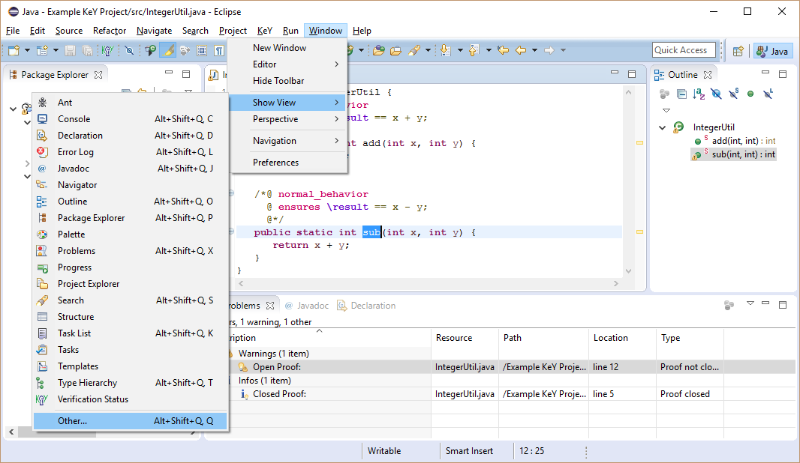Click the Back navigation arrow icon
The image size is (800, 463).
[521, 50]
